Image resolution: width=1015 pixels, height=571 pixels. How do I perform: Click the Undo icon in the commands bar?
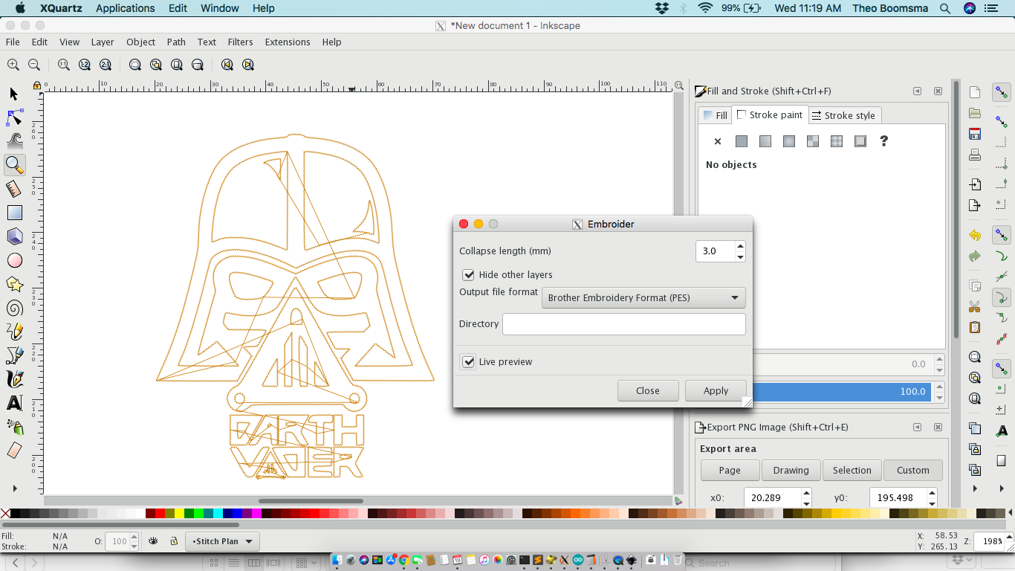[x=974, y=235]
